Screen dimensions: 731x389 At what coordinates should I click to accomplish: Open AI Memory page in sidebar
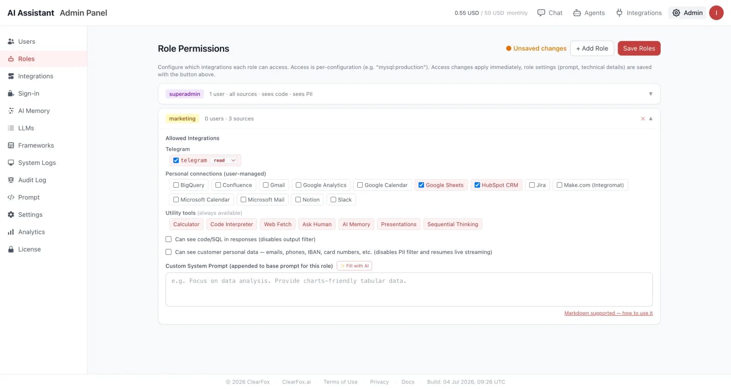(x=43, y=111)
